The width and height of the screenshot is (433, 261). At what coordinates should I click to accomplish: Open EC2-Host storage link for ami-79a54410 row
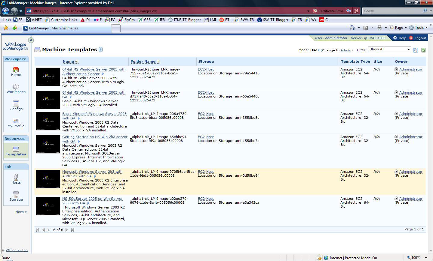(x=206, y=69)
